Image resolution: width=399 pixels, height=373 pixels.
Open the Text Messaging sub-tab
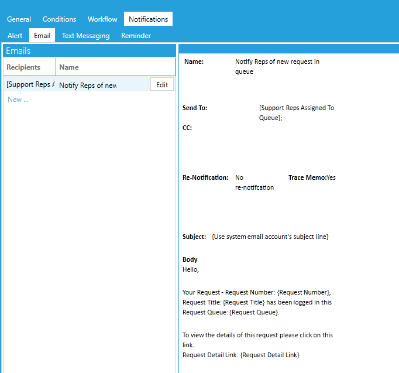(86, 36)
